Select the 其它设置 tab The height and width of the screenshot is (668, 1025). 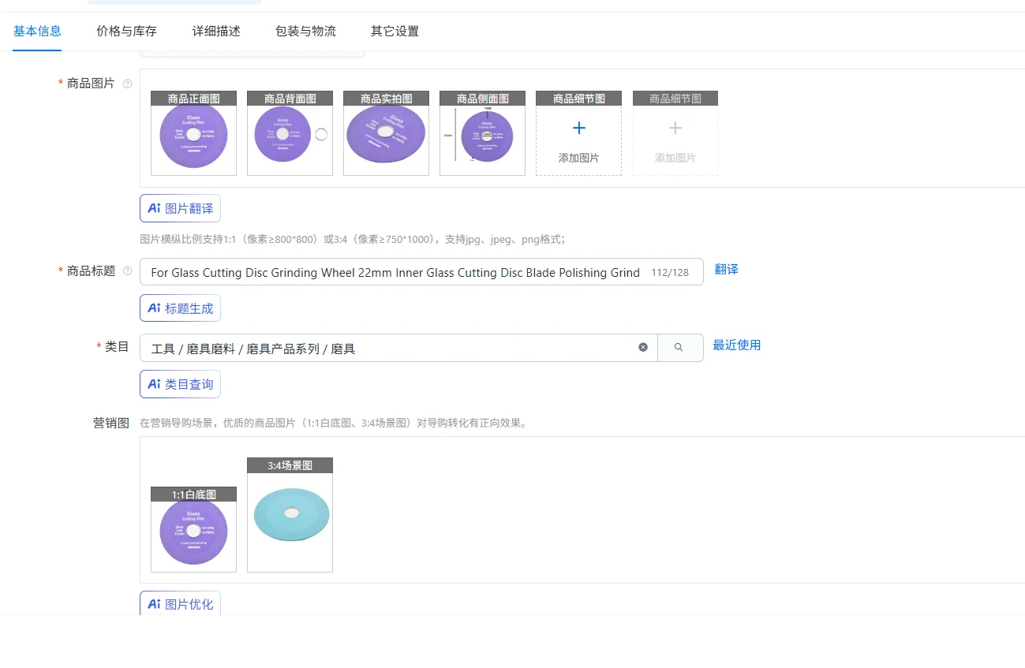pos(395,32)
